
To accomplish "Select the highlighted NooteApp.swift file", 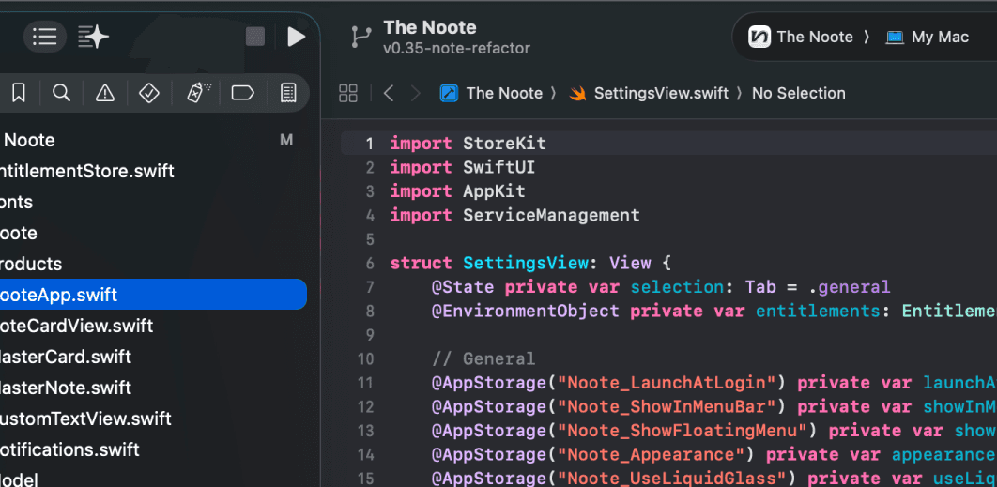I will pos(153,295).
